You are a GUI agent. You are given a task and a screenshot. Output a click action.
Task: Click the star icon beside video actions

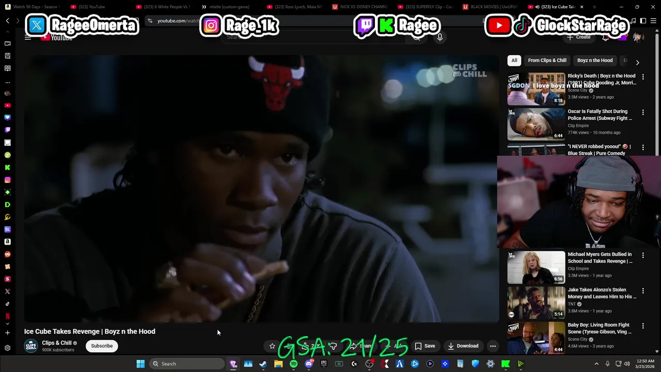[x=272, y=346]
